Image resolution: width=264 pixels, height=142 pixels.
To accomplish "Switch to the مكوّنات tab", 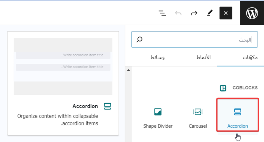I will click(250, 57).
